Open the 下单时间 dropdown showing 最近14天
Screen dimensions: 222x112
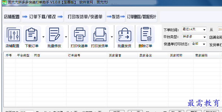(194, 30)
